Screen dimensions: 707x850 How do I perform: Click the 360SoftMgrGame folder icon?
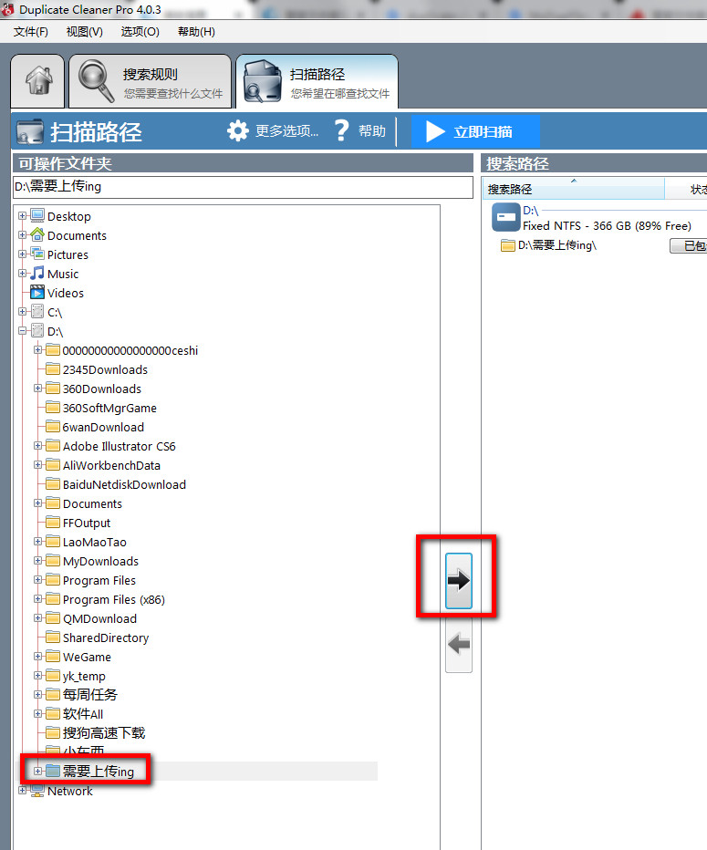(53, 408)
